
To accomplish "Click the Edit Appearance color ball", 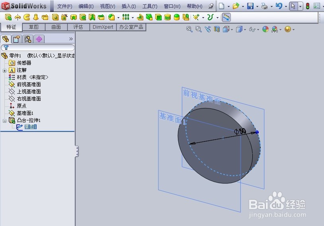I will [x=265, y=29].
